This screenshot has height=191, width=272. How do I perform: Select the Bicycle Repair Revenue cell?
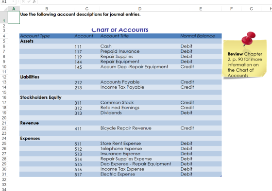[x=140, y=128]
